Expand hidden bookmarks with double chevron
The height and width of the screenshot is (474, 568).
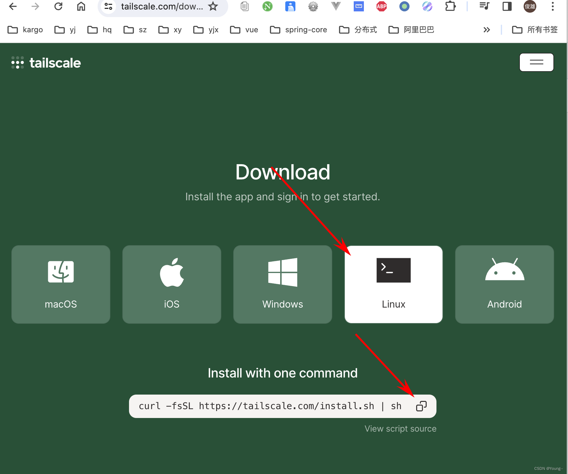pyautogui.click(x=487, y=30)
